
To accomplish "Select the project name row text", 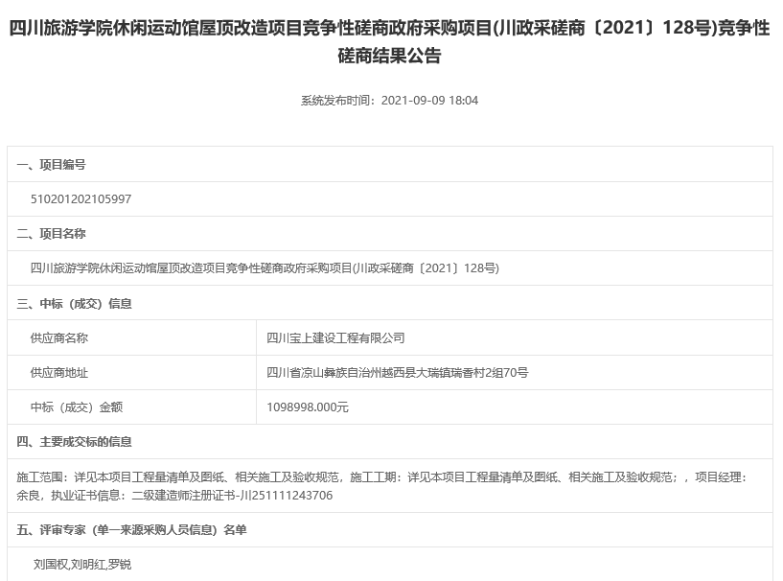I will 265,268.
